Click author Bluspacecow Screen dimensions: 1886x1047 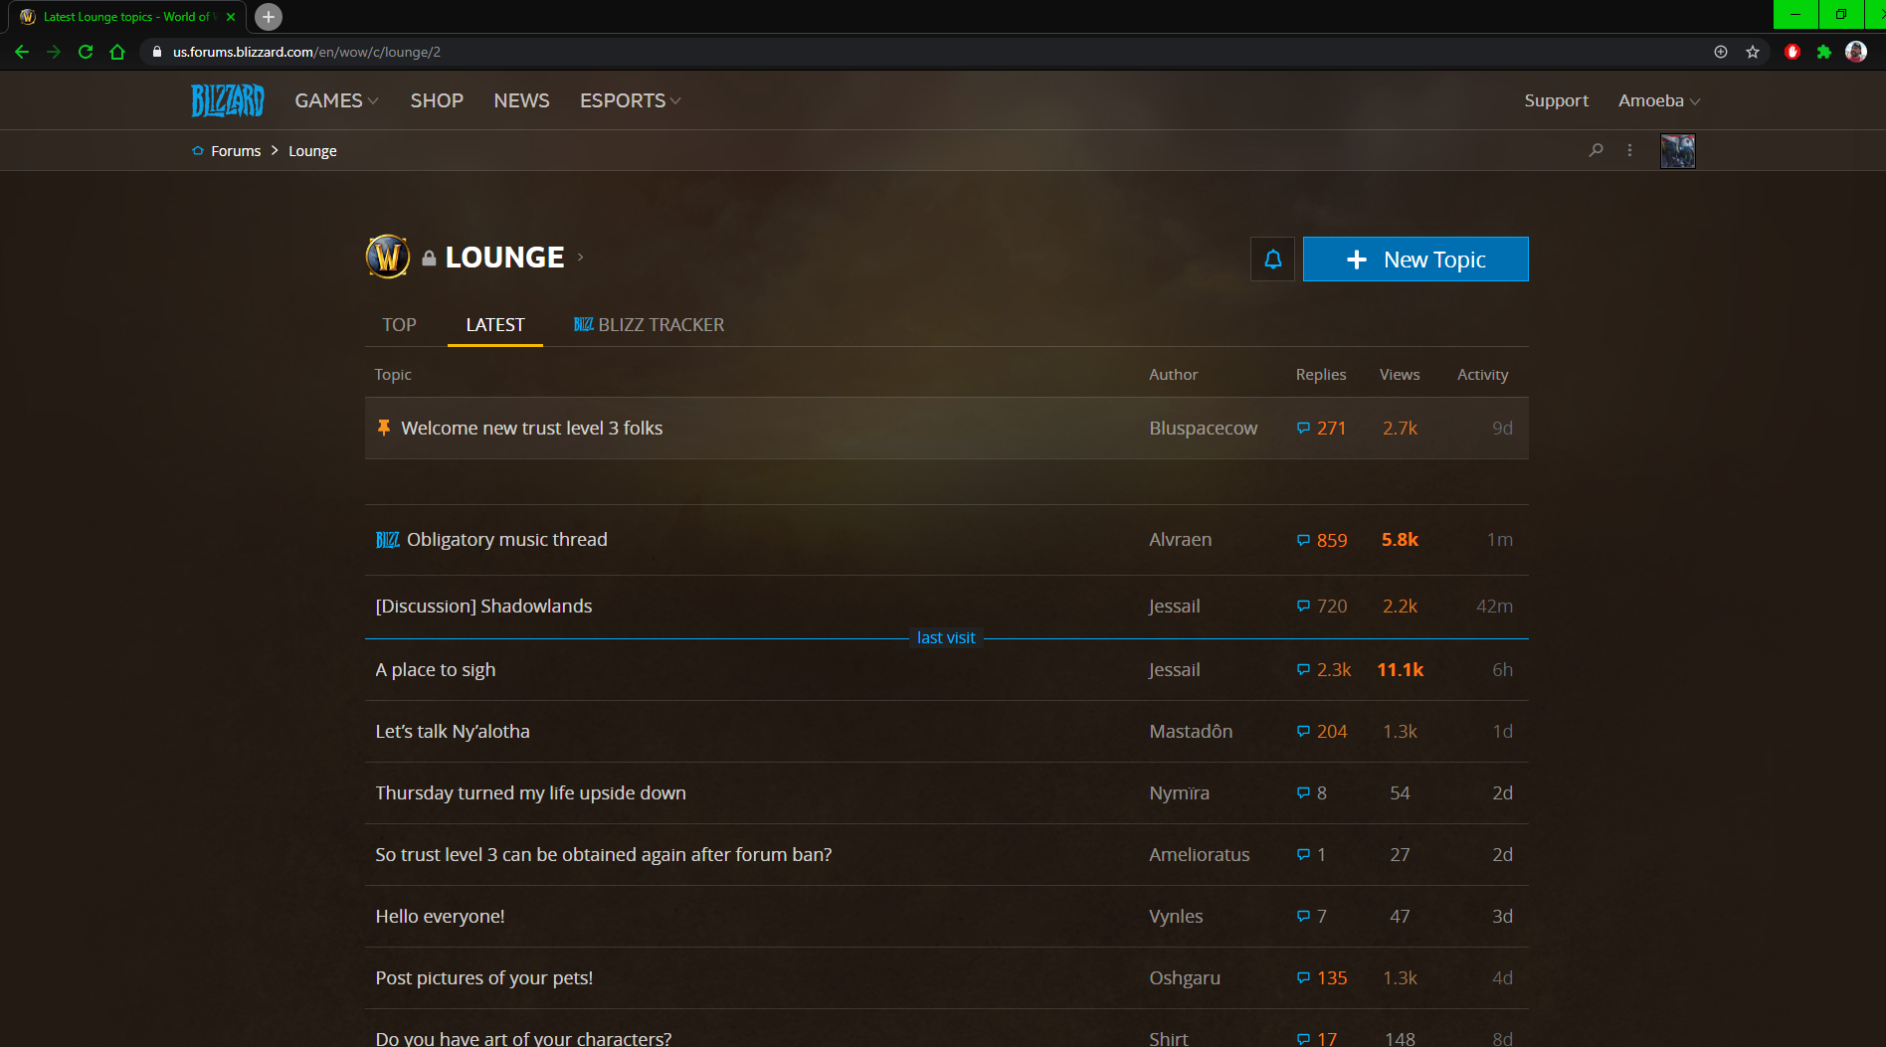pyautogui.click(x=1204, y=429)
